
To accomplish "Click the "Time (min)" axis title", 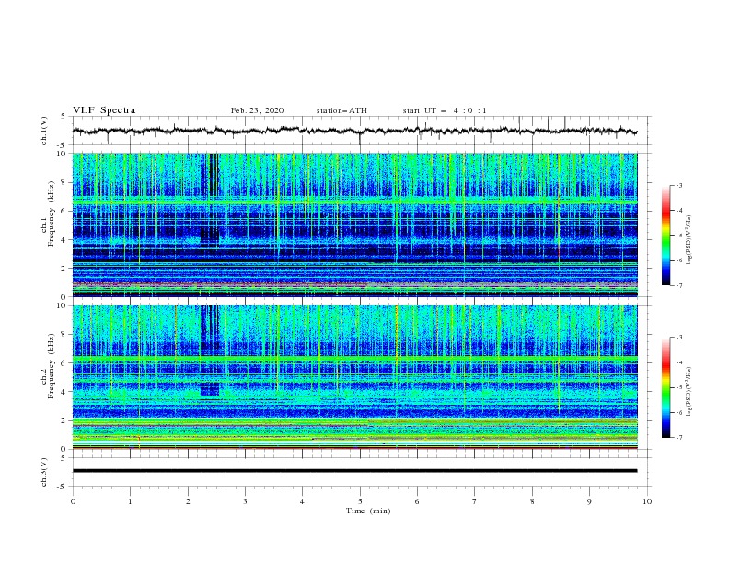I will (368, 511).
